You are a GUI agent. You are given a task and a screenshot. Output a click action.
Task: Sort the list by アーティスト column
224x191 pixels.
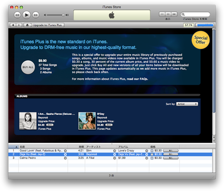pyautogui.click(x=101, y=147)
